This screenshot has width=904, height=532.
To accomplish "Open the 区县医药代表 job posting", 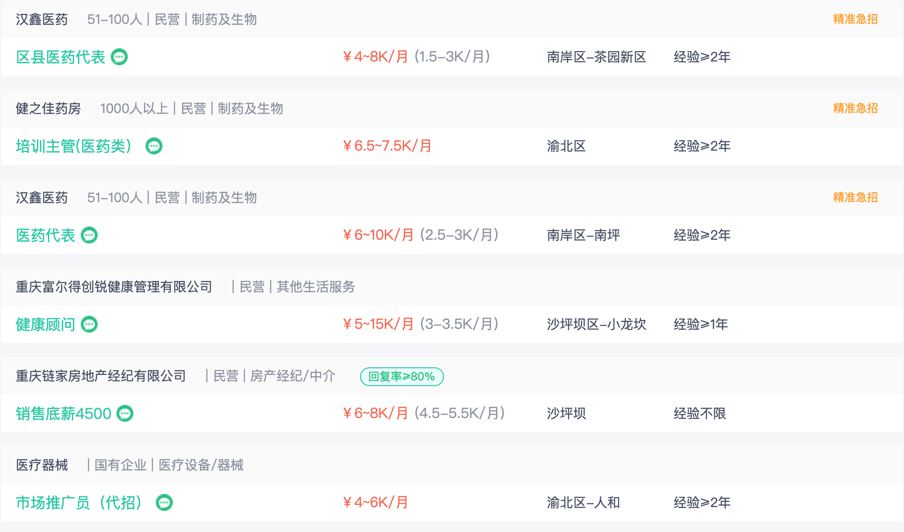I will [x=61, y=57].
